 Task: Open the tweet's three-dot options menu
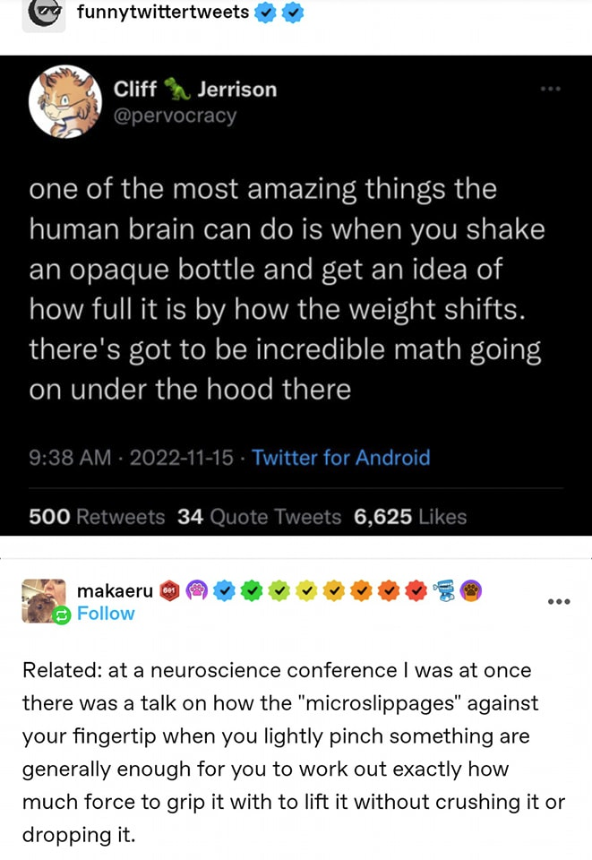pos(550,90)
